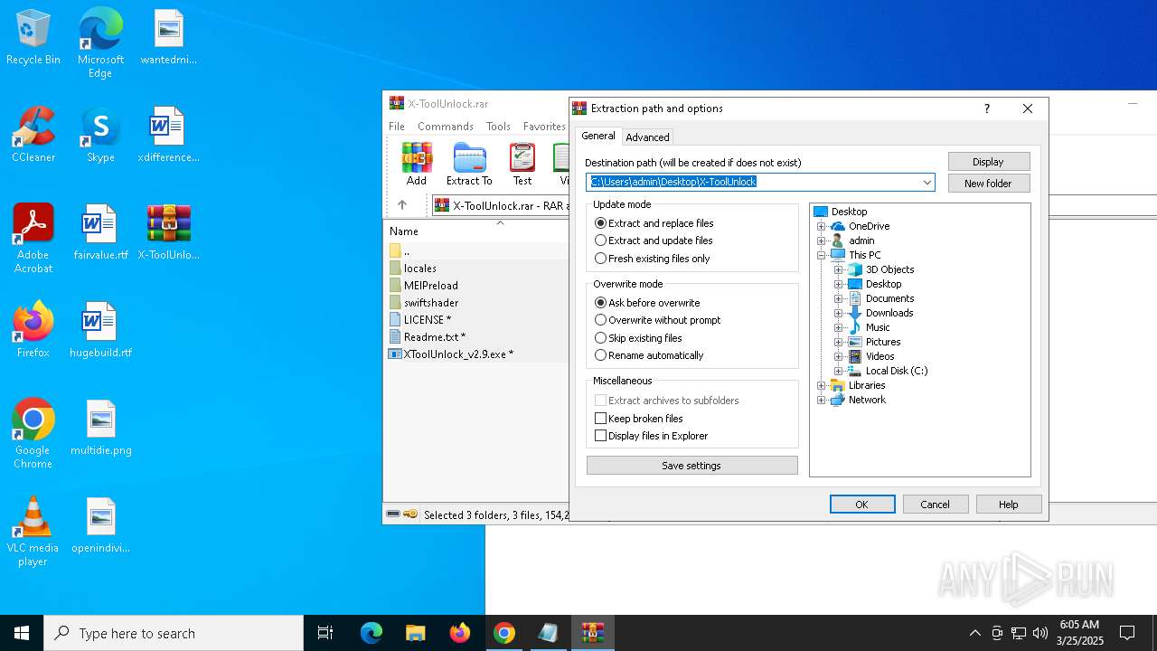This screenshot has width=1157, height=651.
Task: Open the Favorites menu in WinRAR
Action: tap(544, 127)
